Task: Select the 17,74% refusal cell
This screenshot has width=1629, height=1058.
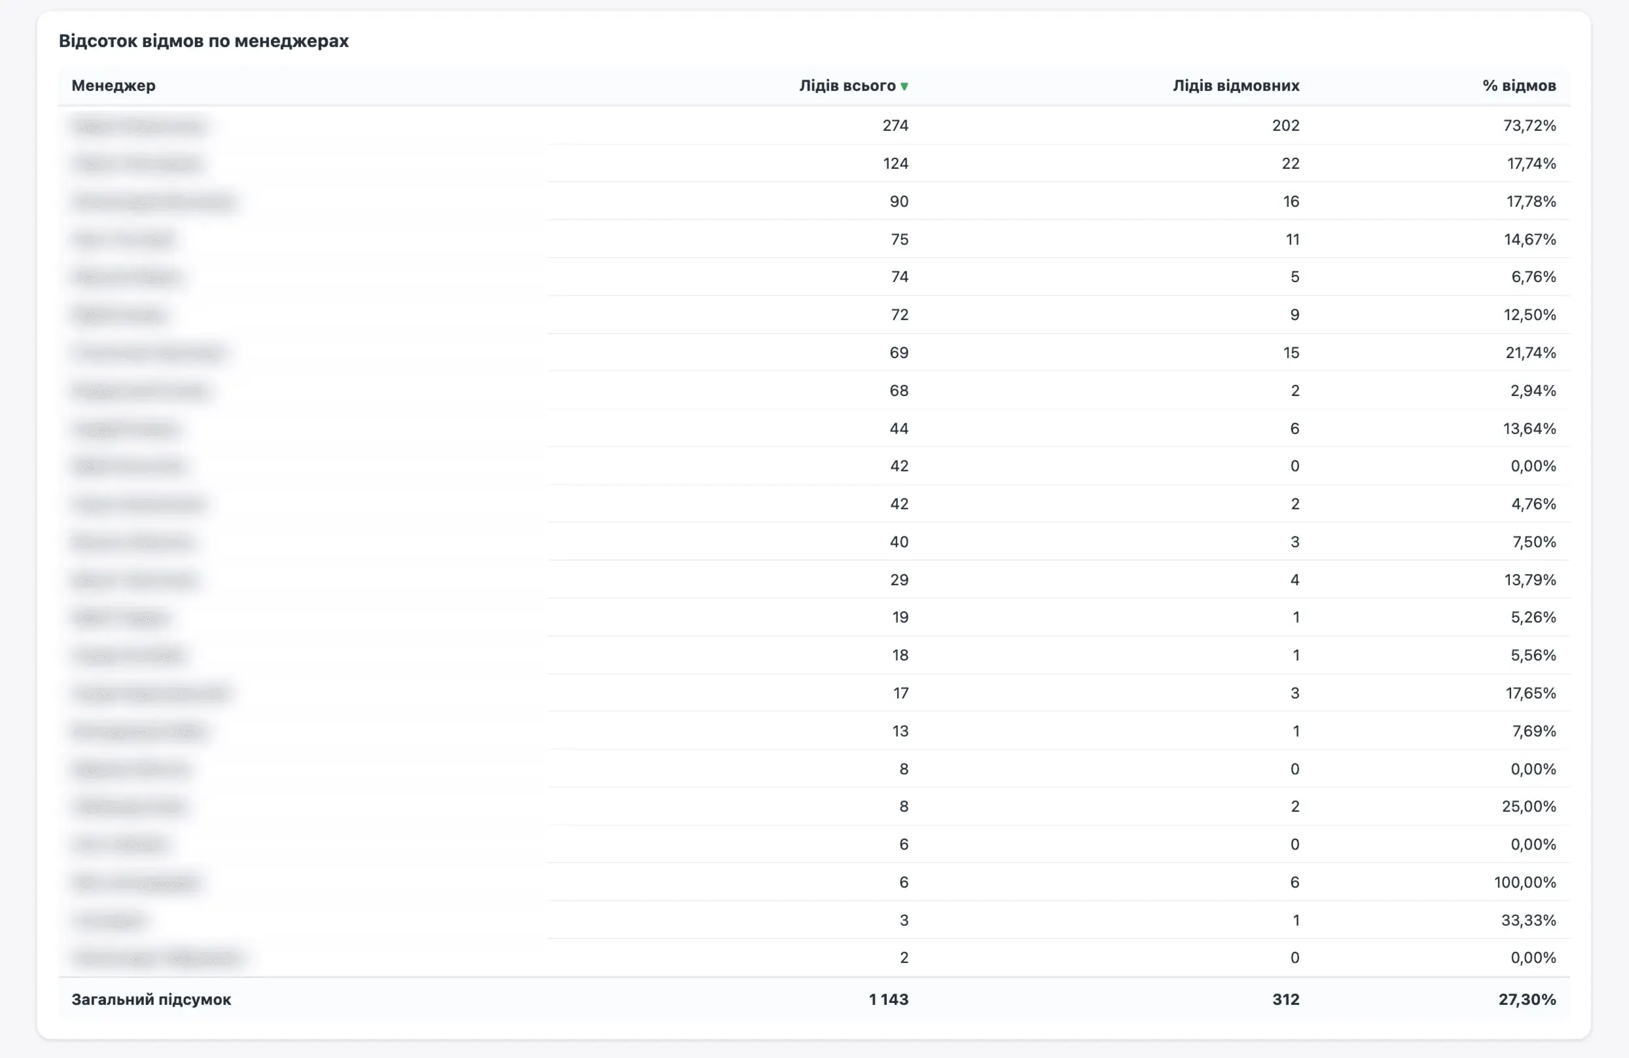Action: (x=1531, y=164)
